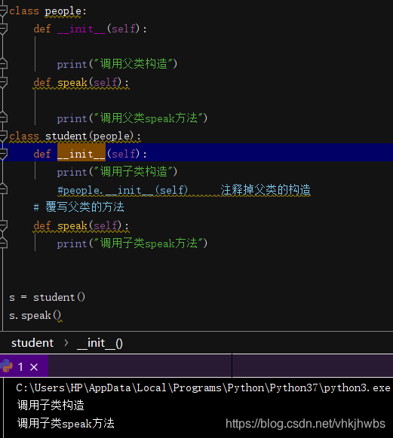This screenshot has height=438, width=393.
Task: Close run tab 1
Action: click(34, 367)
